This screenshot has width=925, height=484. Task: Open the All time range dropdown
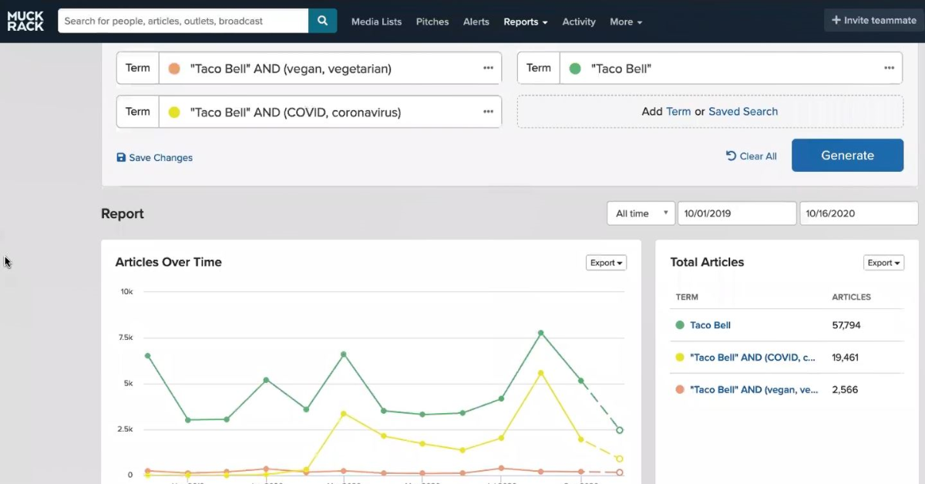pyautogui.click(x=641, y=213)
